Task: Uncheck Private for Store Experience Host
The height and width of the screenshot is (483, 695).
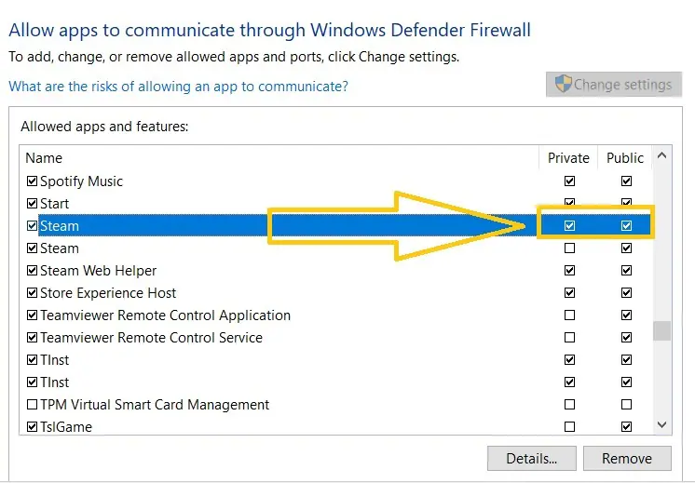Action: pos(569,292)
